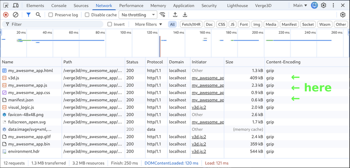Open the DevTools settings gear
This screenshot has width=350, height=168.
pos(323,5)
